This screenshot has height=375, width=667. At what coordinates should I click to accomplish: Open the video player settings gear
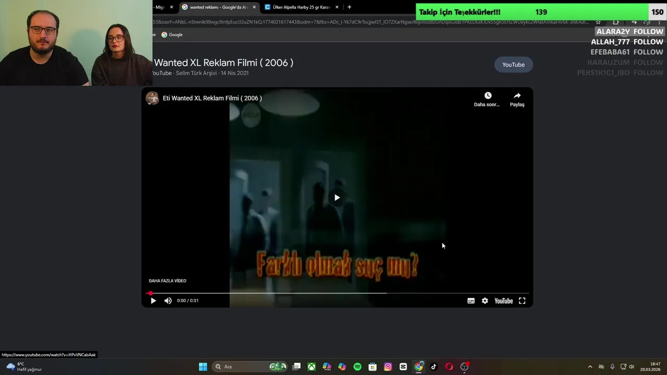(x=485, y=301)
